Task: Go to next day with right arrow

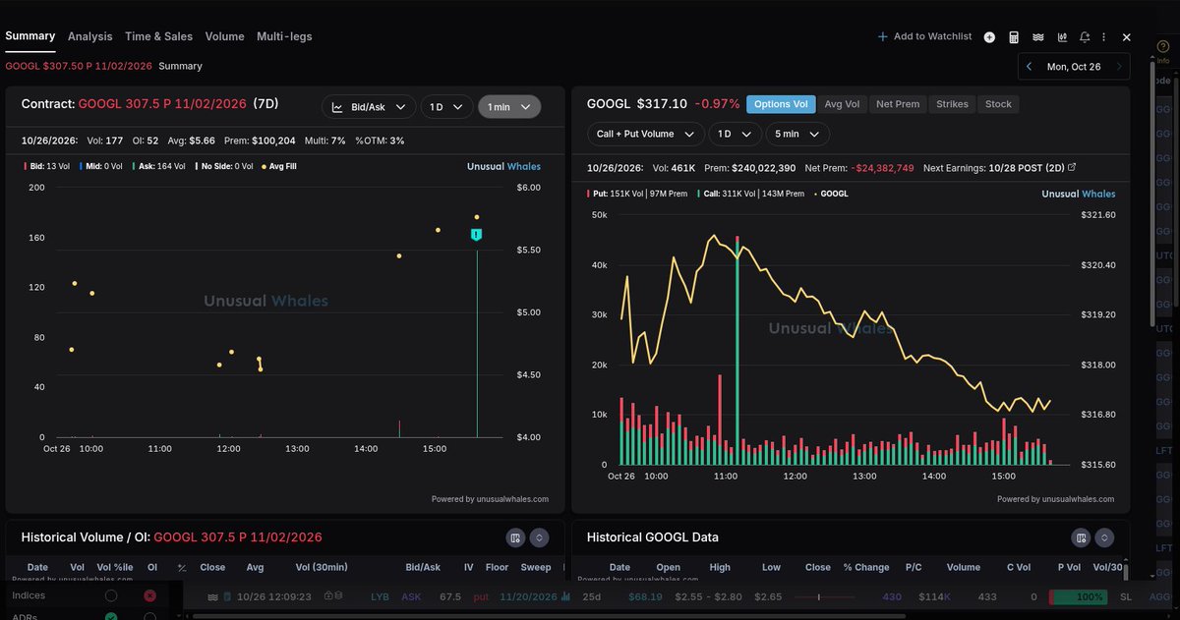Action: [x=1119, y=67]
